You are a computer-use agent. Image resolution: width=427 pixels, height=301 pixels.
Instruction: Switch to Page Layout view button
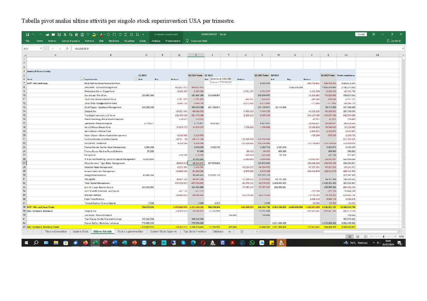click(x=358, y=236)
